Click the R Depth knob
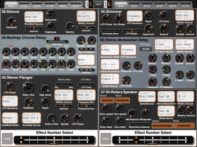The image size is (197, 147). coord(190,75)
